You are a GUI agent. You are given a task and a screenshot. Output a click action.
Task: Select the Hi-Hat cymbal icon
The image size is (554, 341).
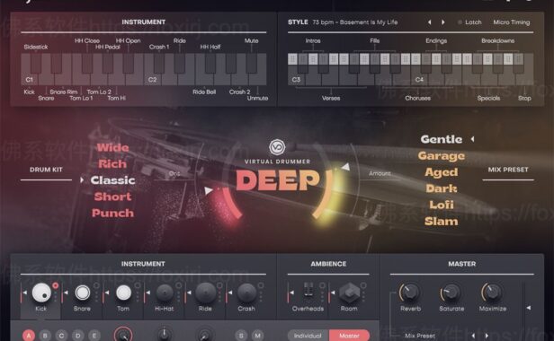pyautogui.click(x=165, y=293)
